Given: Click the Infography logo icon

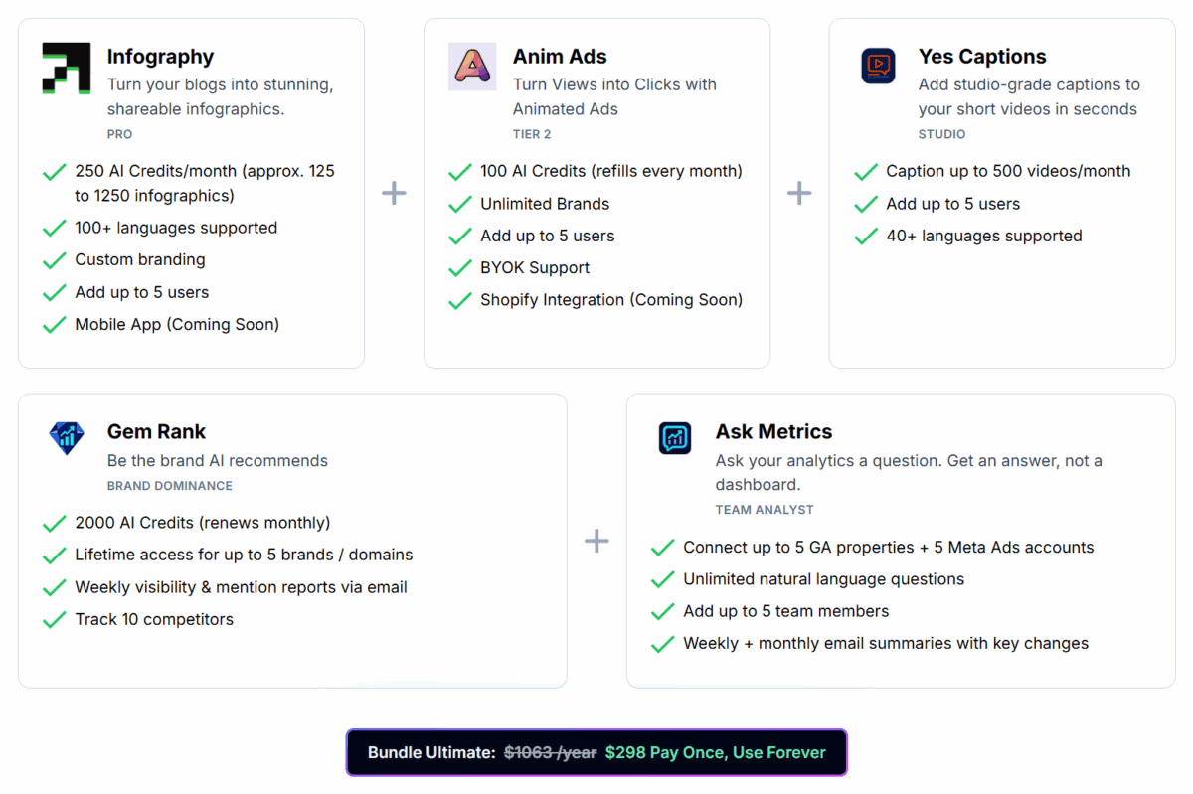Looking at the screenshot, I should click(67, 69).
